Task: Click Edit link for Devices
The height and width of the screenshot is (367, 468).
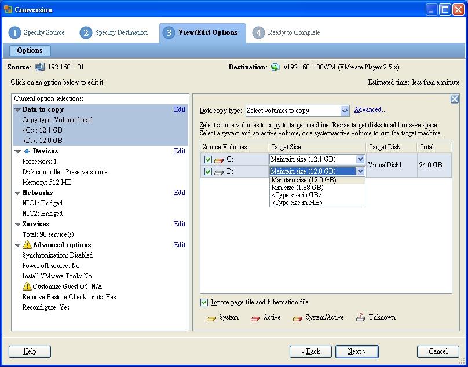Action: pyautogui.click(x=180, y=151)
